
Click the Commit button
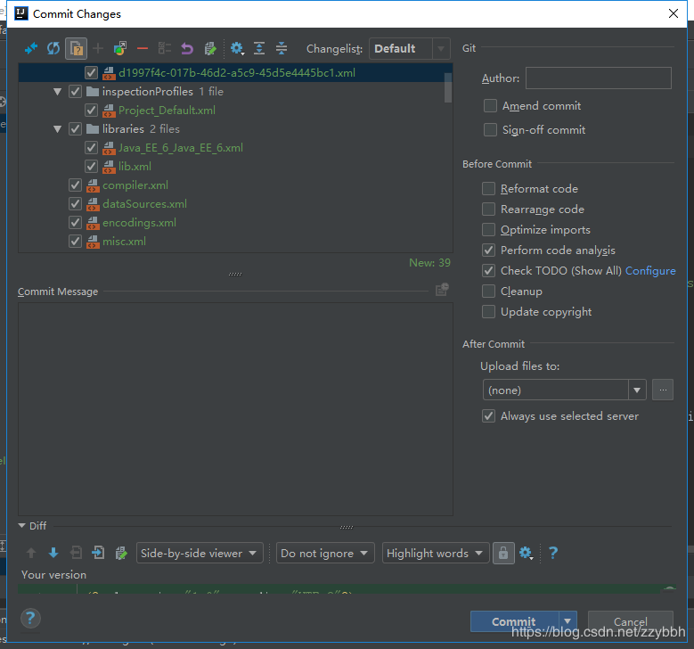tap(514, 621)
